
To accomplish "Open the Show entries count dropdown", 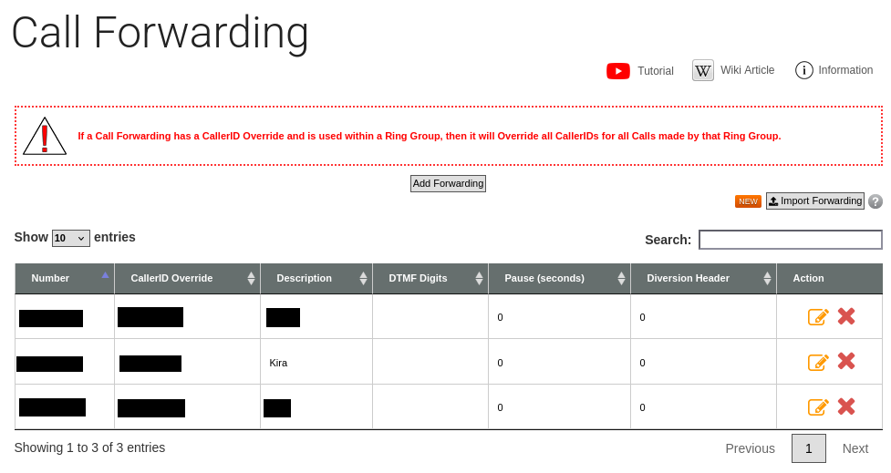I will point(70,238).
